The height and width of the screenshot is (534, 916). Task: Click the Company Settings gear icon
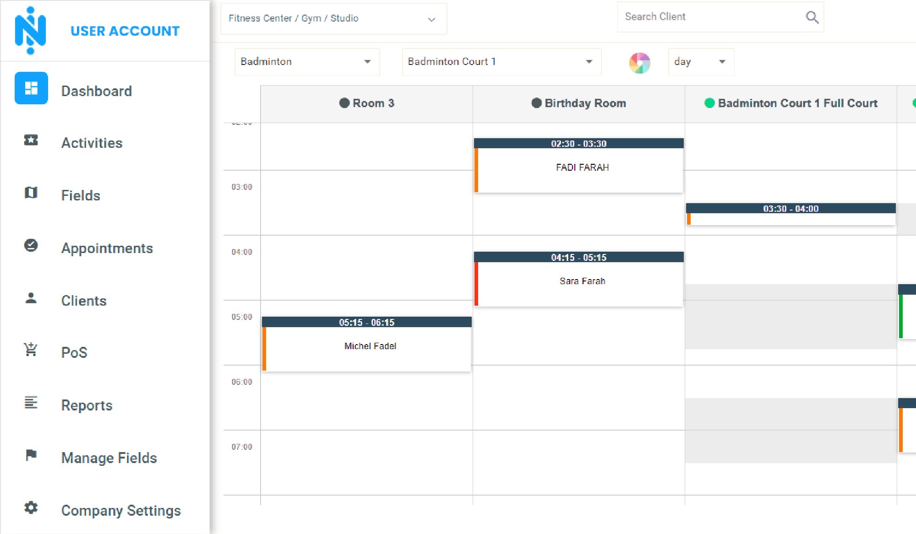coord(31,508)
